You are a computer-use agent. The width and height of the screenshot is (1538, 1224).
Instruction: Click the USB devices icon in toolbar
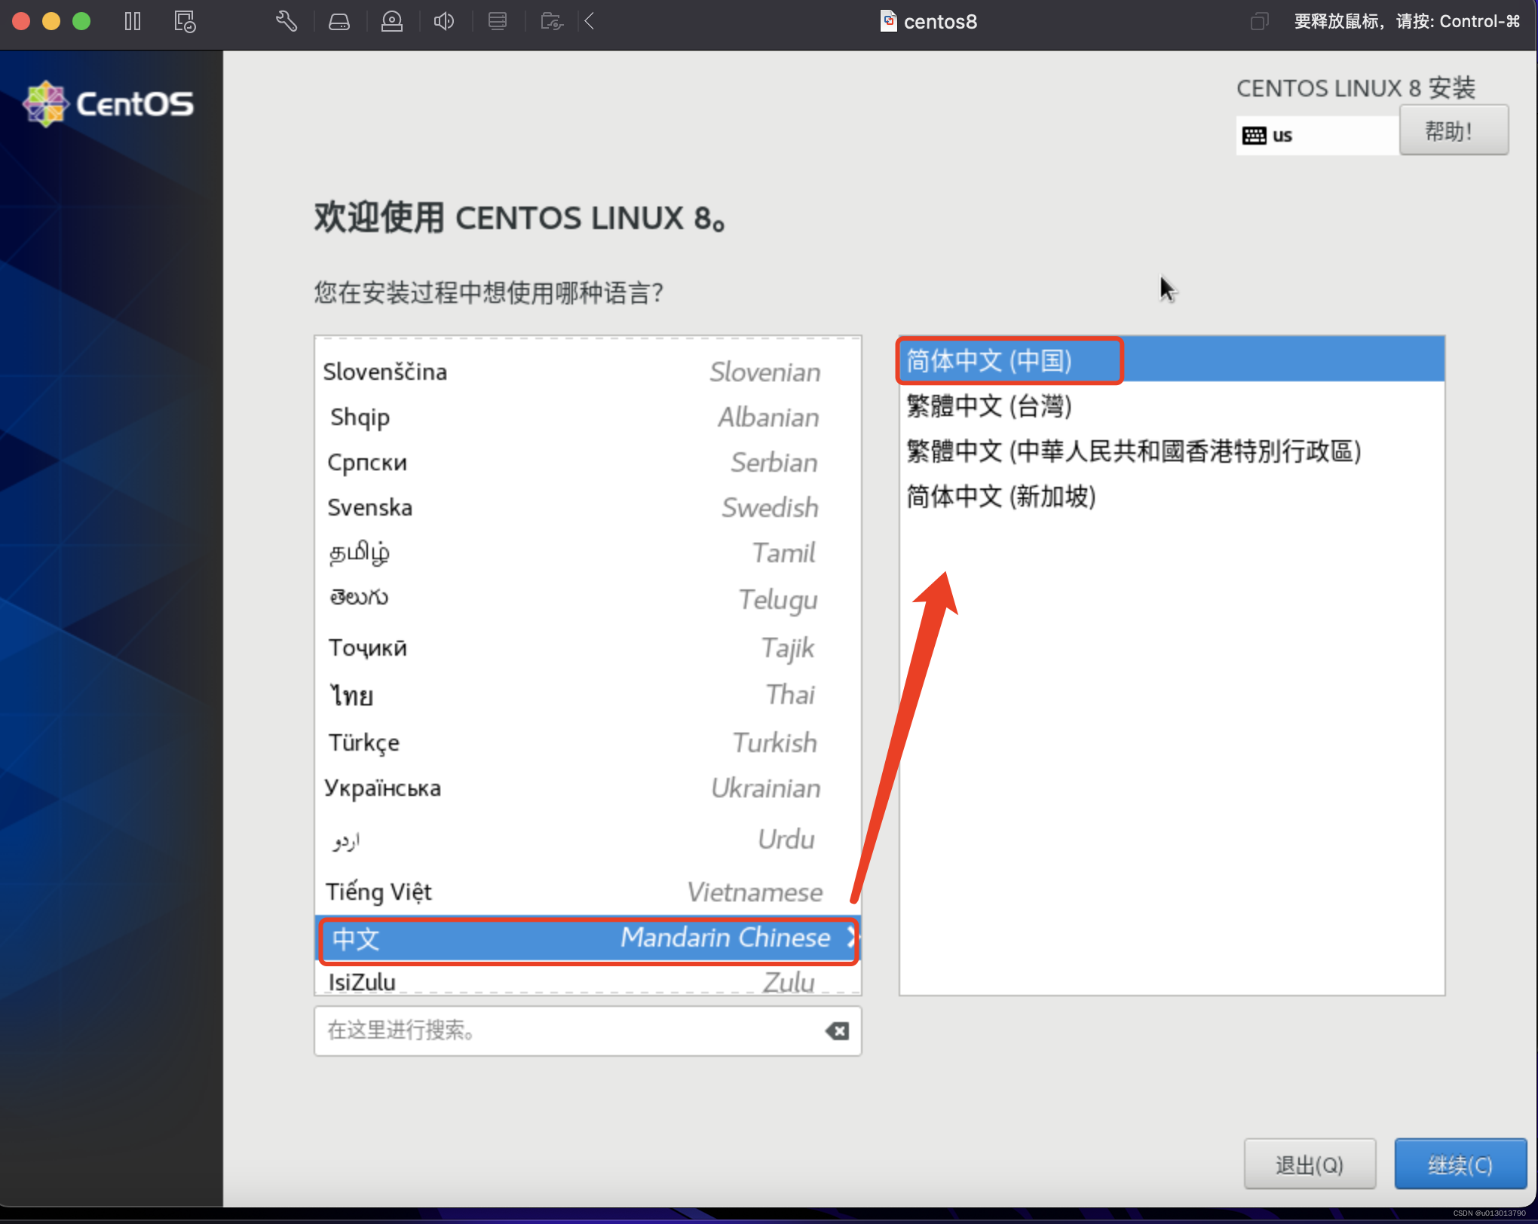498,21
